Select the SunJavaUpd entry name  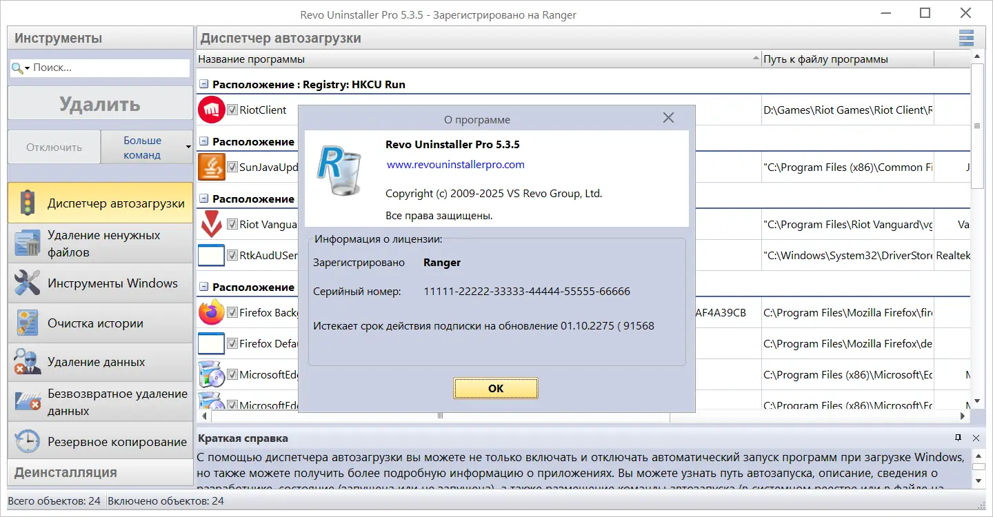coord(268,167)
